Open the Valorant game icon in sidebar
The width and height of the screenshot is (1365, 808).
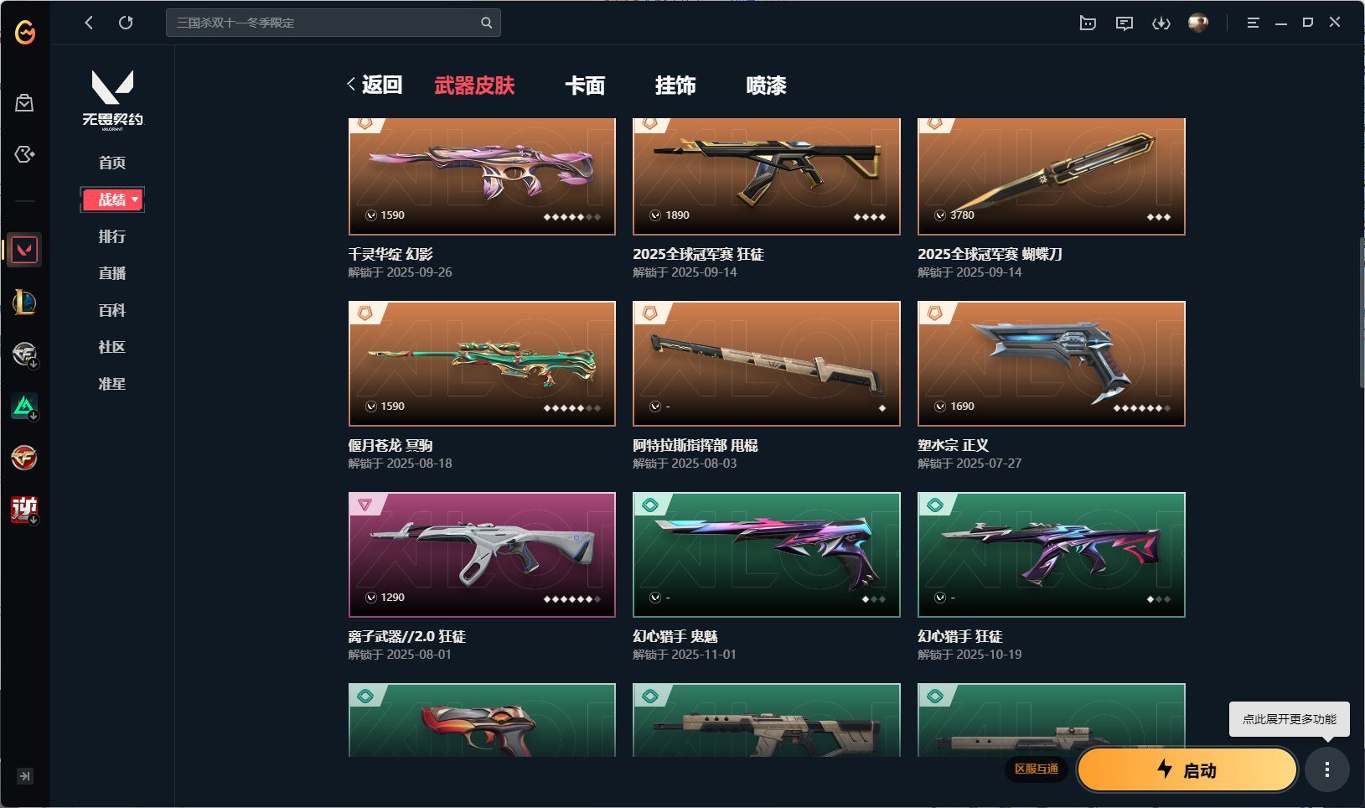pos(24,250)
